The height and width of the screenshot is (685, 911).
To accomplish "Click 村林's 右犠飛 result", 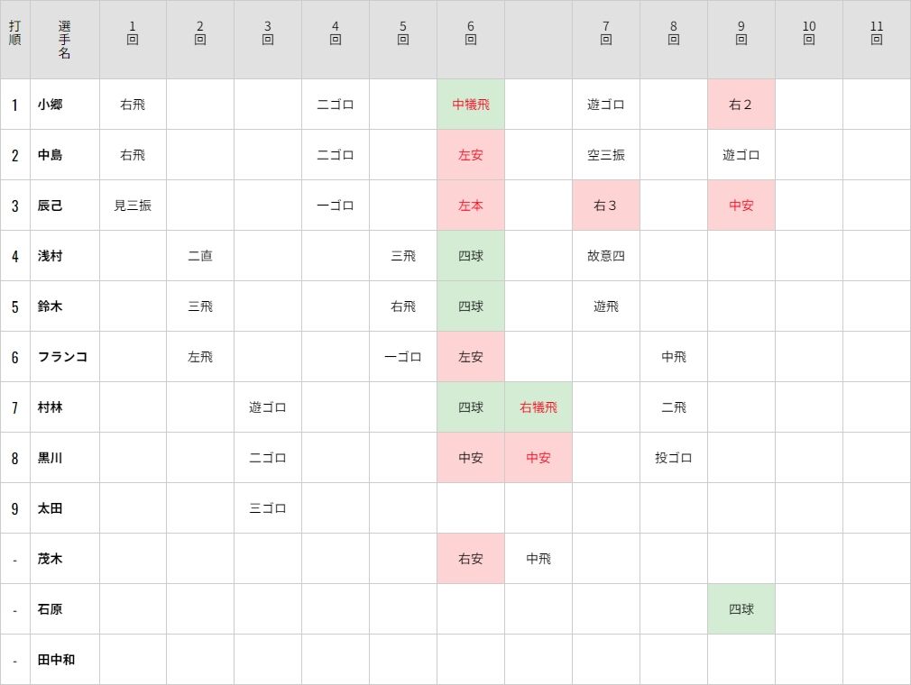I will 538,407.
